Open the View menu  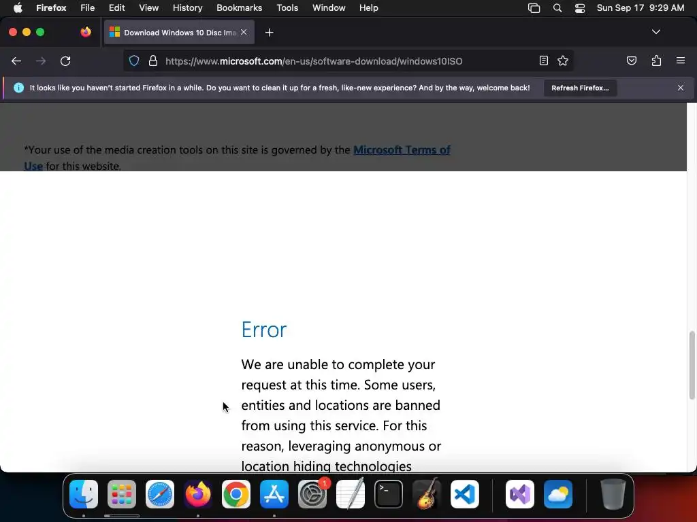tap(148, 8)
